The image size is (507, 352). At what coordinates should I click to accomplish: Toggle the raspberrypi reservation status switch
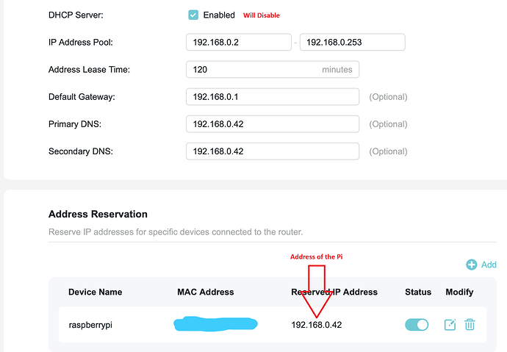click(417, 324)
